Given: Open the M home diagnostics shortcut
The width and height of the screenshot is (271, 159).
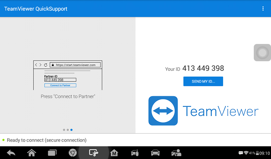Looking at the screenshot, I should point(114,153).
